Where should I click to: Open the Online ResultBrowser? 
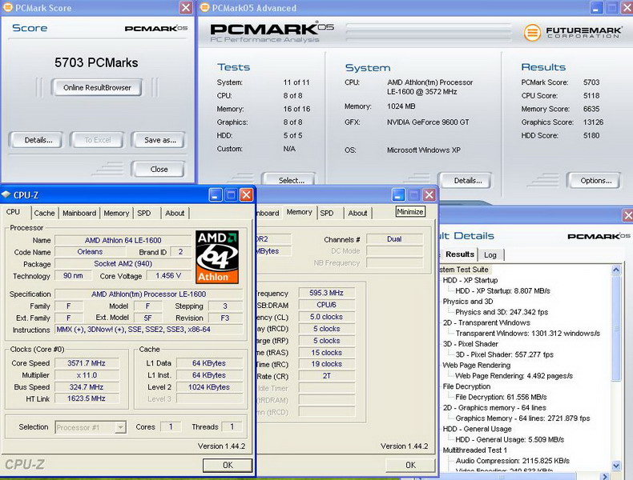[x=97, y=87]
